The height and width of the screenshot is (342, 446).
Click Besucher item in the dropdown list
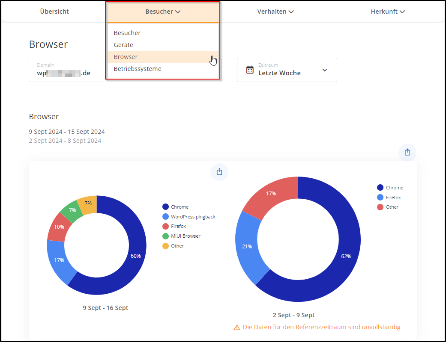[x=127, y=33]
